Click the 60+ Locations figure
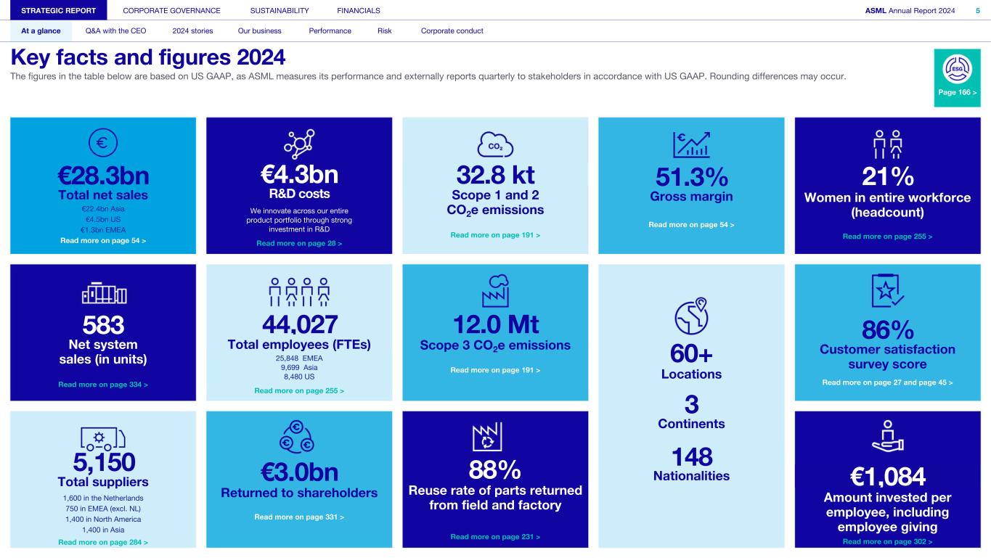991x558 pixels. click(x=691, y=353)
